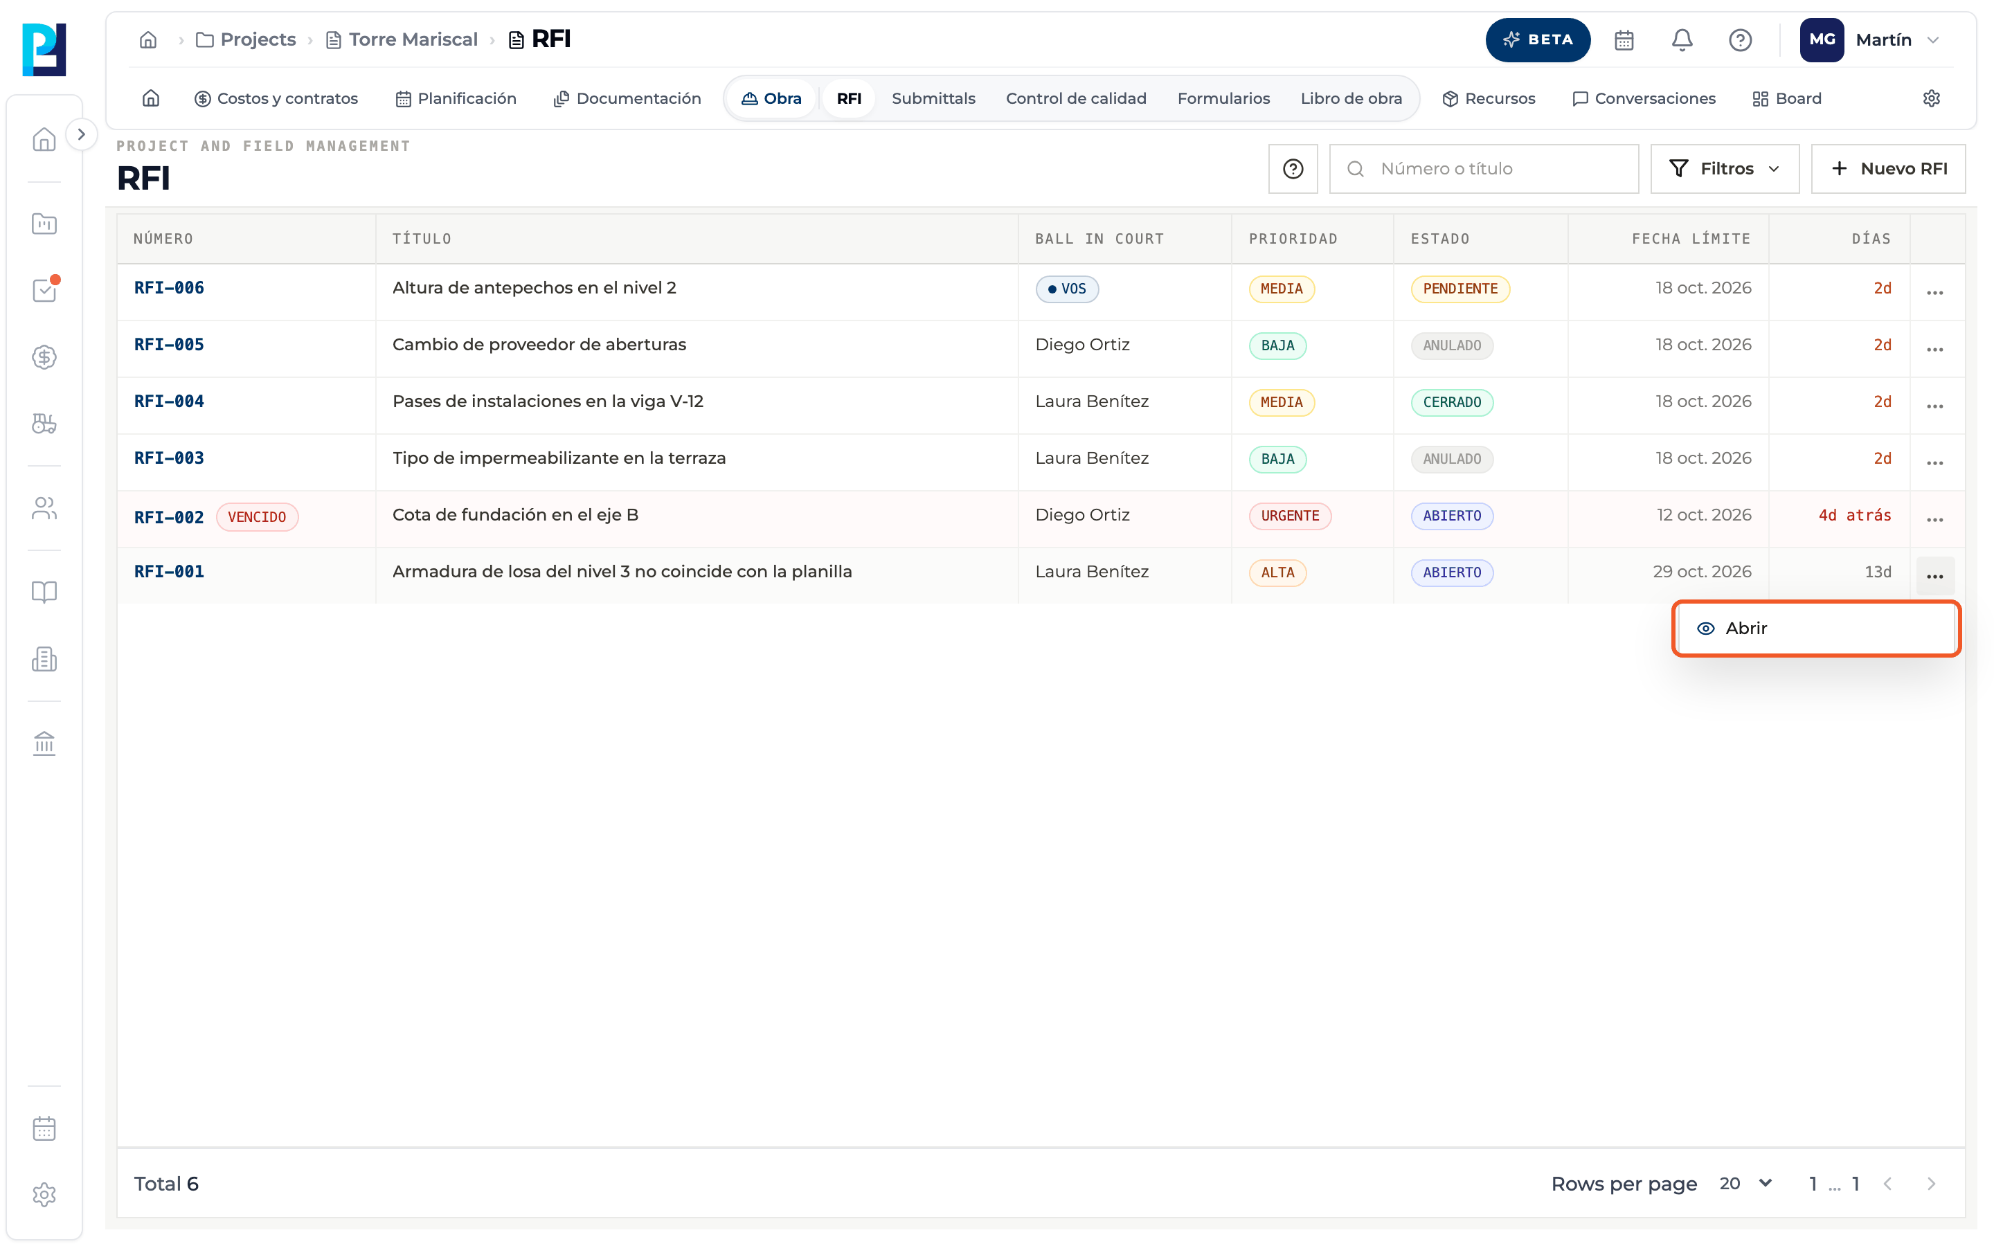Focus the Número o título search field
The height and width of the screenshot is (1246, 1994).
pos(1484,169)
